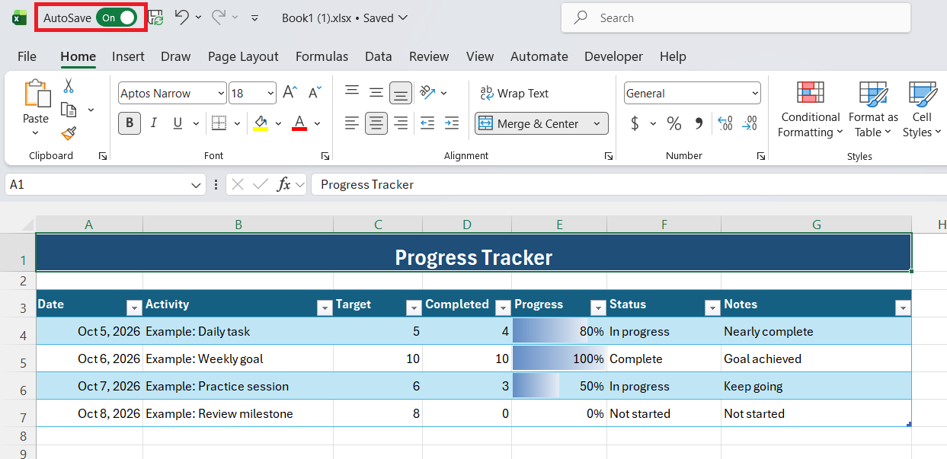Toggle Bold formatting
Viewport: 947px width, 459px height.
129,123
